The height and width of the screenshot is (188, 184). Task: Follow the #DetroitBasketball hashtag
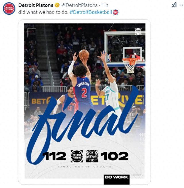click(91, 12)
